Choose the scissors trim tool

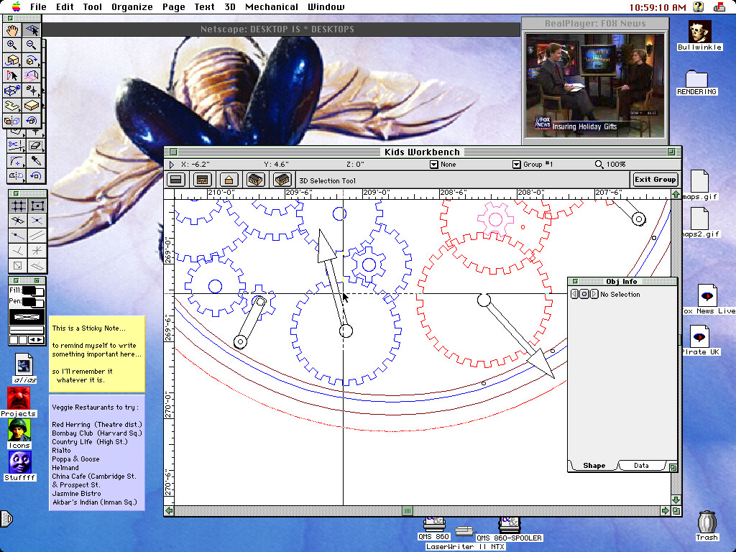coord(16,146)
